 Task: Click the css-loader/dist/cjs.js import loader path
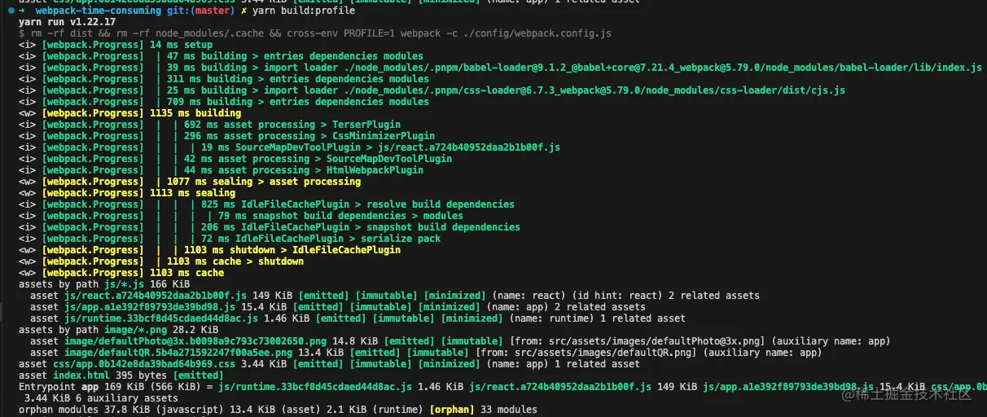click(596, 90)
